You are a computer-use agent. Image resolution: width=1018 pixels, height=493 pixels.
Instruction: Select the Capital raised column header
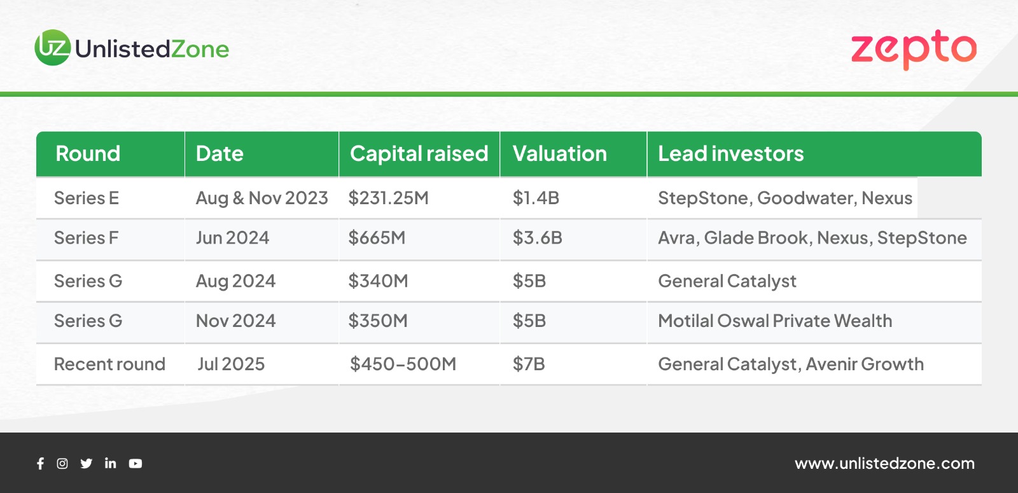coord(419,154)
